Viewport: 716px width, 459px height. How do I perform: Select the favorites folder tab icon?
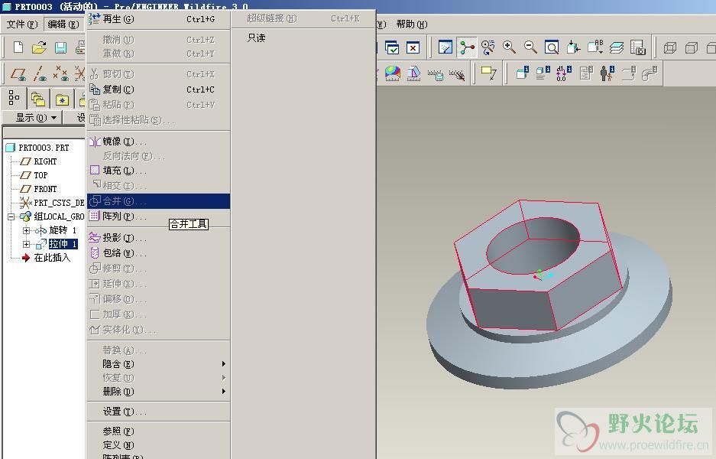click(62, 99)
